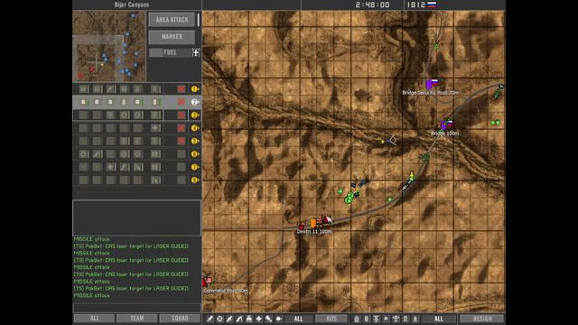
Task: Toggle the red X on squad row 4
Action: pyautogui.click(x=181, y=128)
